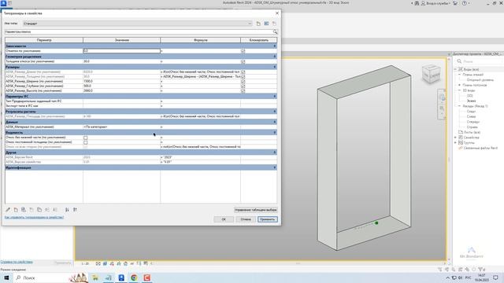504x283 pixels.
Task: Click the ViewCube in the 3D view
Action: click(x=431, y=74)
